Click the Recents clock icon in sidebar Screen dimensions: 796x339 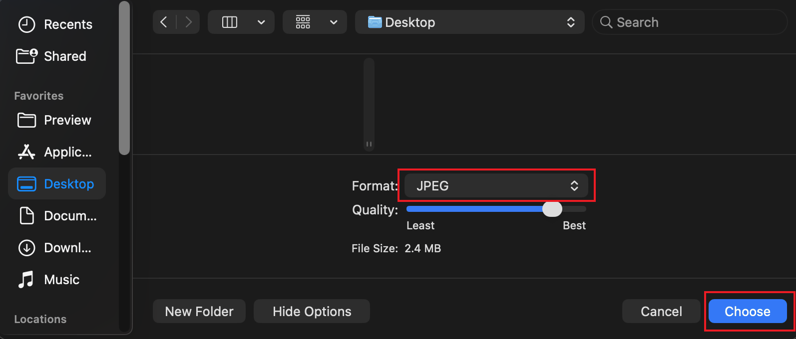[x=26, y=24]
